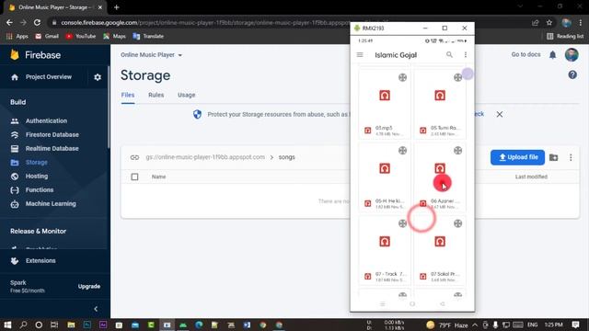Tick the select-all checkbox beside Name
The image size is (589, 331).
[x=134, y=177]
